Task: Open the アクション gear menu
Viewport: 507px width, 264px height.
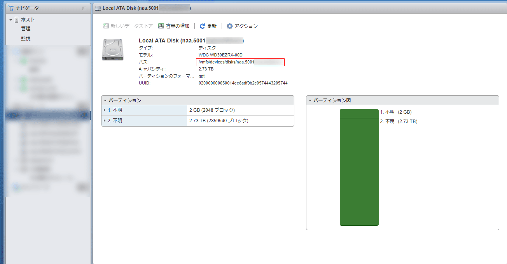Action: [230, 26]
